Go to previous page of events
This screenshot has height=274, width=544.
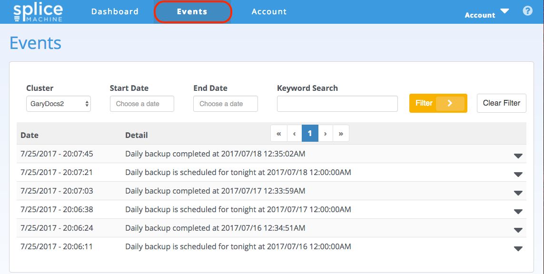[x=294, y=134]
